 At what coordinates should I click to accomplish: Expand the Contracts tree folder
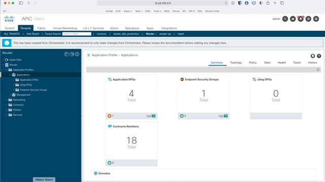tap(7, 105)
